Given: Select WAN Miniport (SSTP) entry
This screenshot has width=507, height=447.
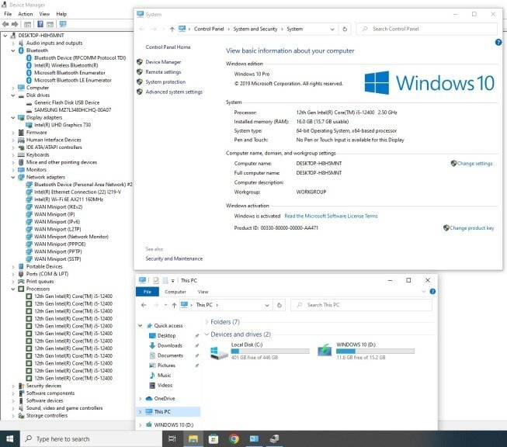Looking at the screenshot, I should point(57,259).
